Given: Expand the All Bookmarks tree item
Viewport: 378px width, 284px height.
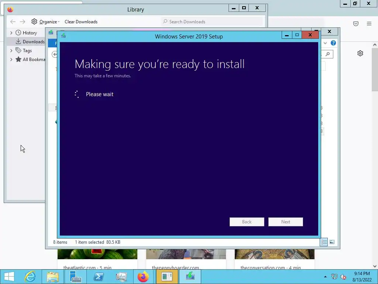Looking at the screenshot, I should (x=11, y=60).
